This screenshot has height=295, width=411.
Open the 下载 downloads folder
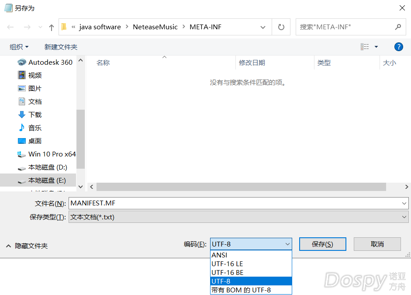click(x=35, y=115)
